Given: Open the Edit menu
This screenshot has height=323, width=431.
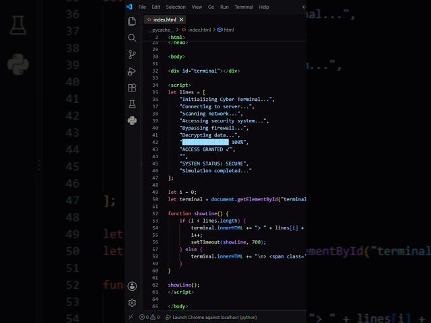Looking at the screenshot, I should click(x=156, y=7).
